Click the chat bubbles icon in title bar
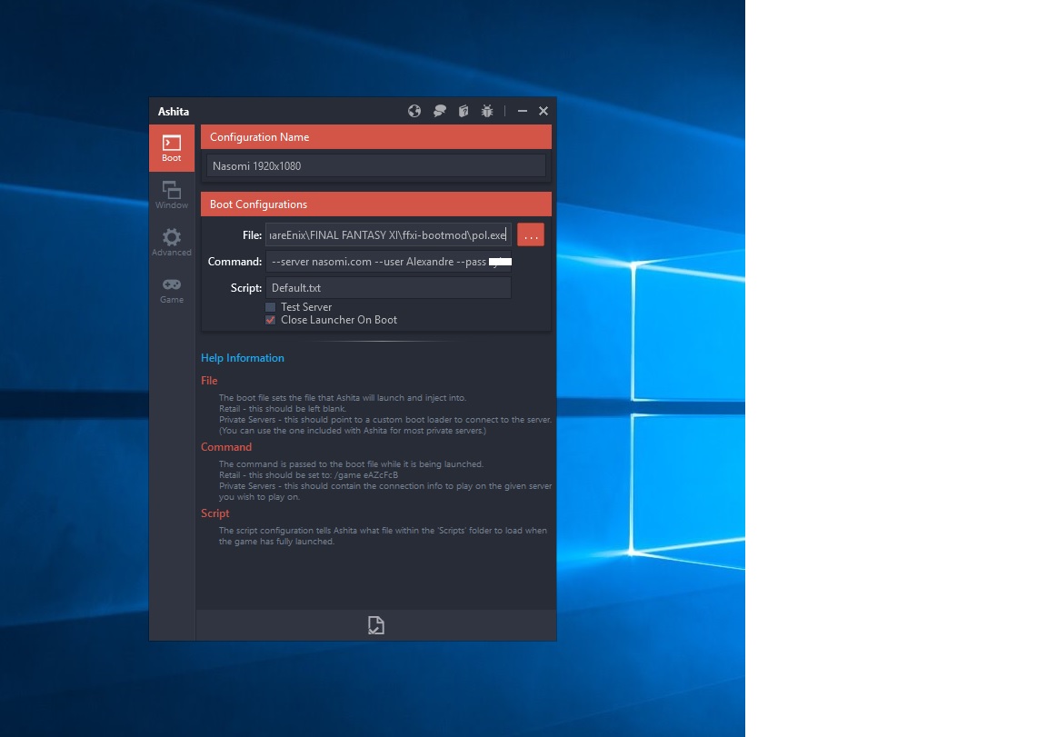 439,111
